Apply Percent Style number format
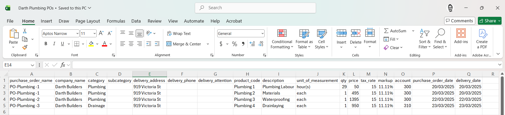This screenshot has width=505, height=115. click(x=235, y=44)
